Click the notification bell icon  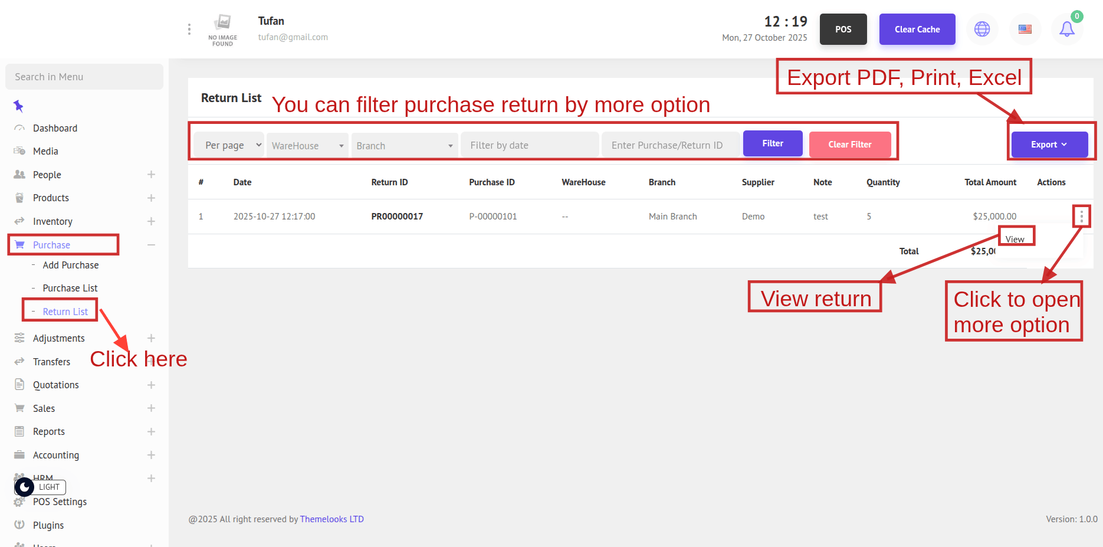tap(1066, 29)
